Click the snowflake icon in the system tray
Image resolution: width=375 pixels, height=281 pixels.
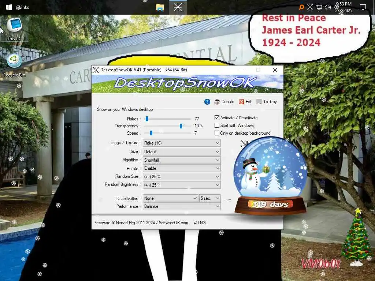310,7
